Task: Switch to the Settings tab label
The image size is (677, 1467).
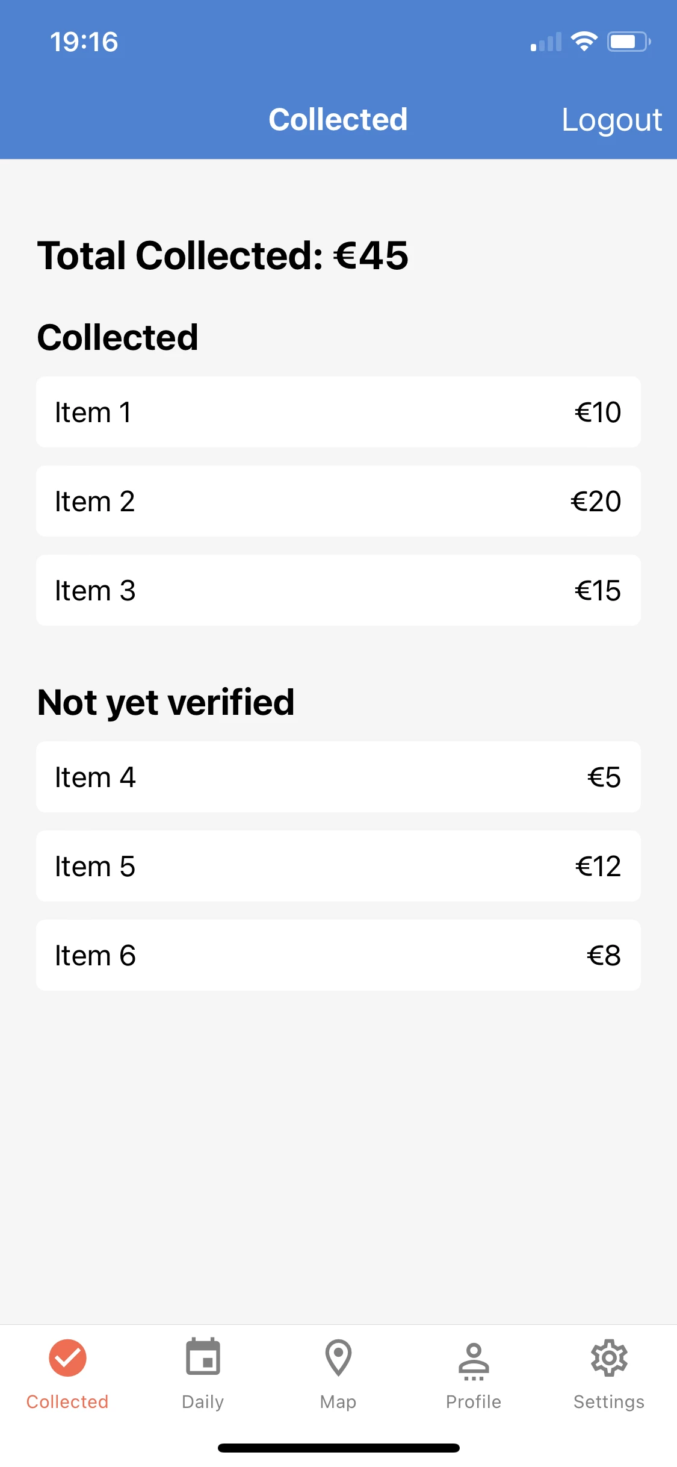Action: 609,1402
